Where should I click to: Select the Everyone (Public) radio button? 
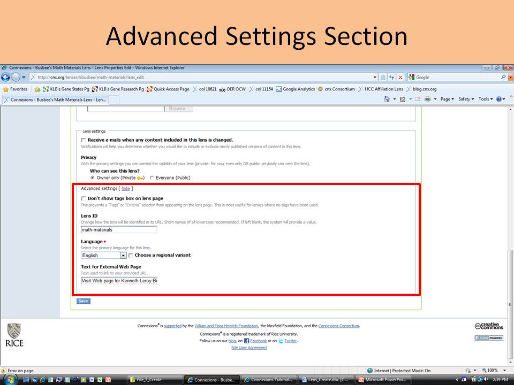[152, 178]
